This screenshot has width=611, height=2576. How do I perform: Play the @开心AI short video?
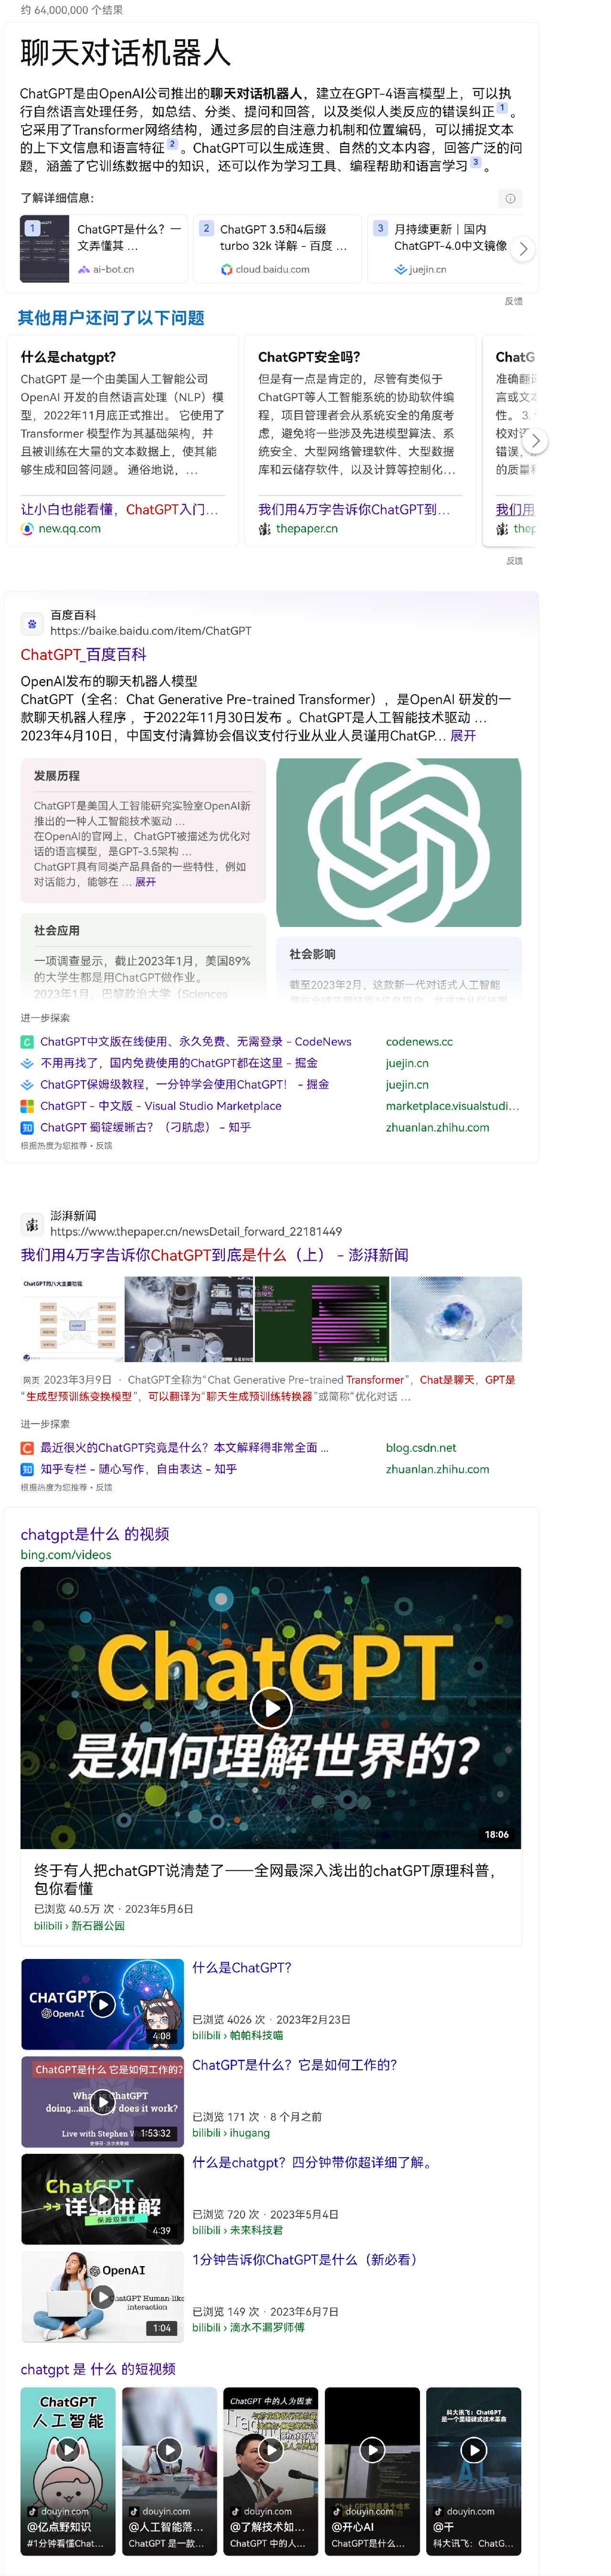pos(372,2471)
